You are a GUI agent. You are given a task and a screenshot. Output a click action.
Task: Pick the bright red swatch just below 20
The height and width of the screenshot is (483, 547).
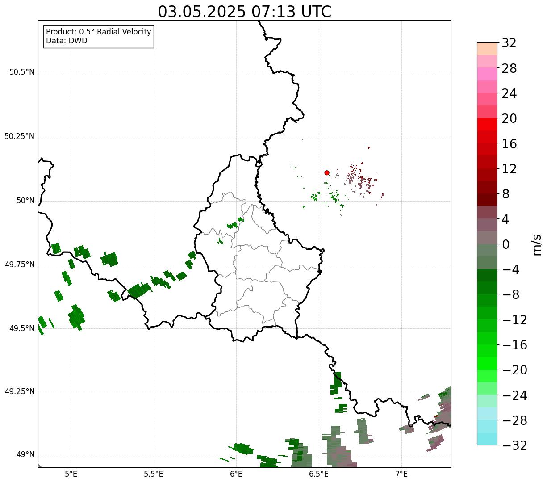(487, 124)
